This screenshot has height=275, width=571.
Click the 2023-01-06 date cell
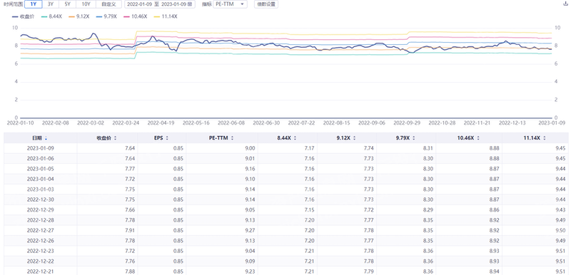[41, 158]
